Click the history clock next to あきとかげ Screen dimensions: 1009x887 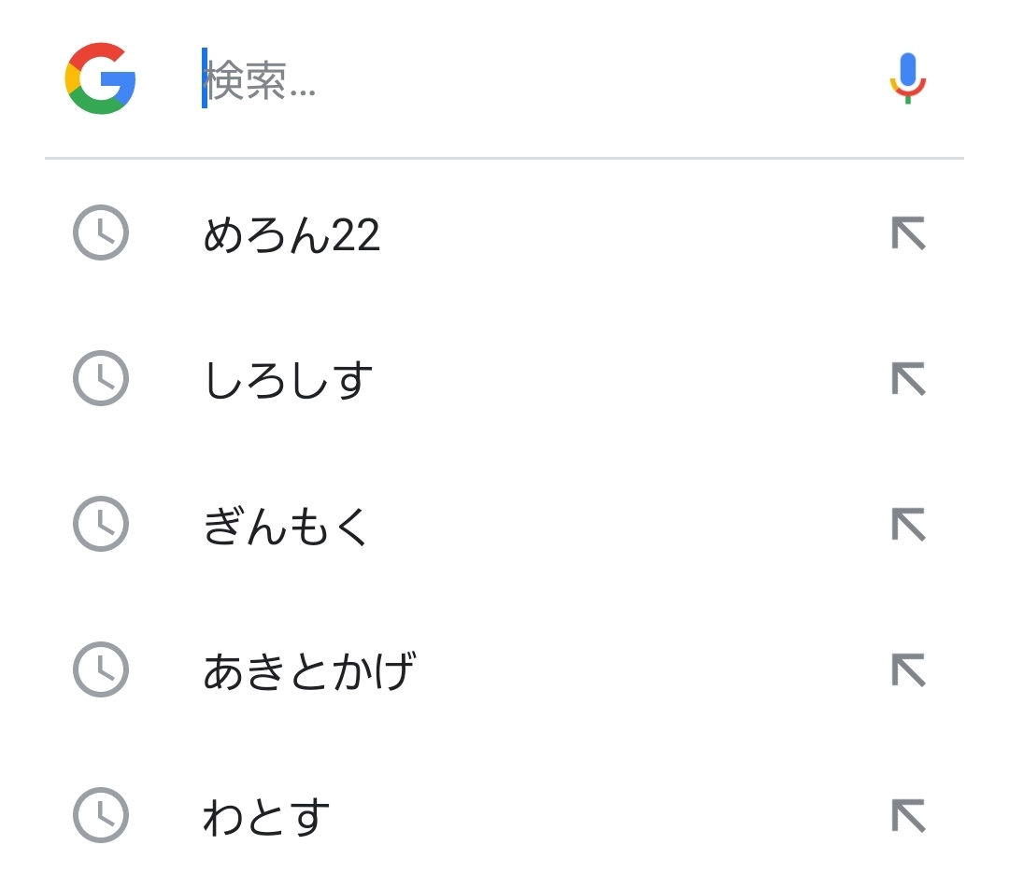pyautogui.click(x=100, y=669)
